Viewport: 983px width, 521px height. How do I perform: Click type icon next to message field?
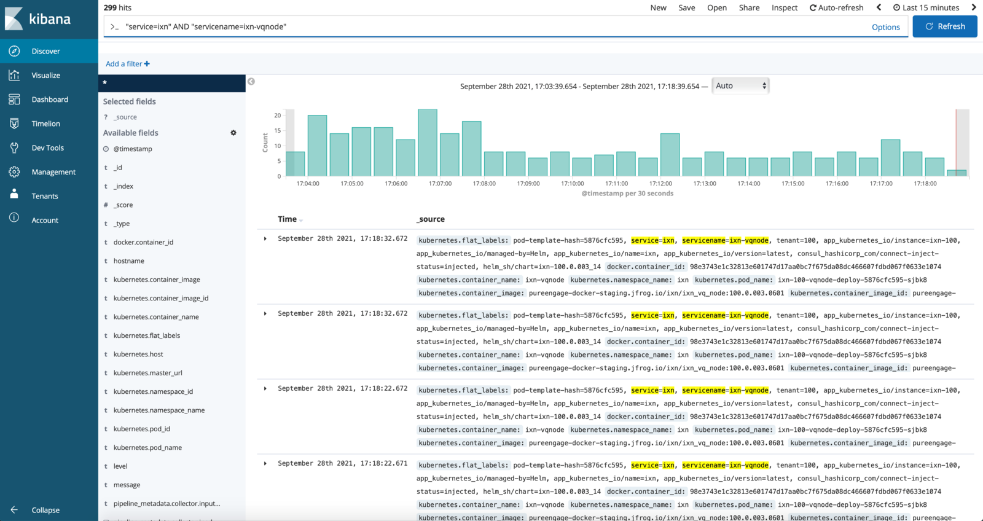point(106,485)
